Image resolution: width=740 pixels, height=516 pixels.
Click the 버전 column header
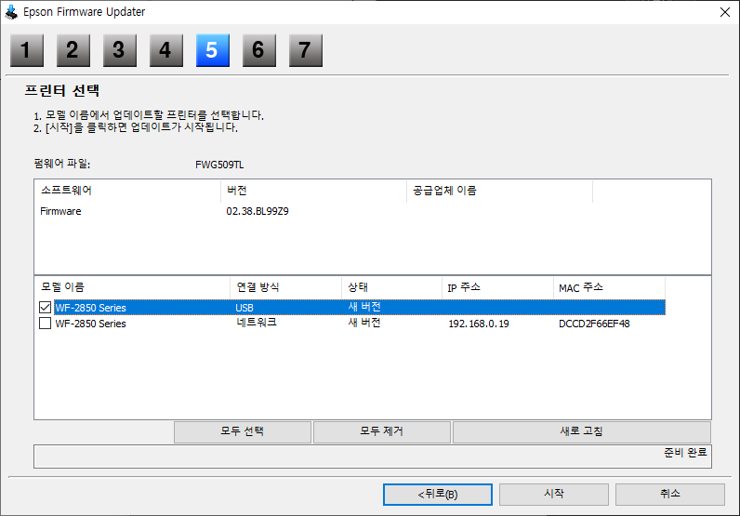pos(314,191)
